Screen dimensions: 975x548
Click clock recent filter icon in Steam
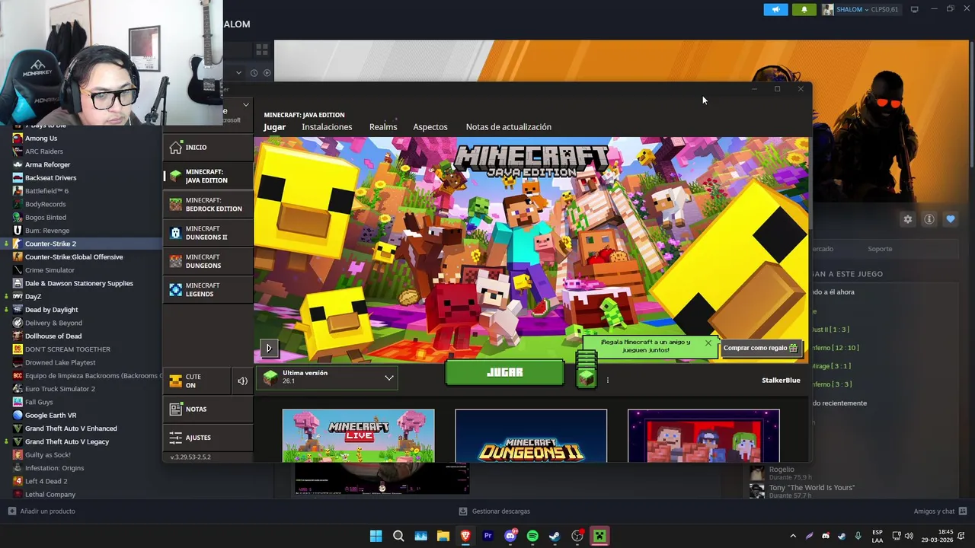pyautogui.click(x=254, y=73)
